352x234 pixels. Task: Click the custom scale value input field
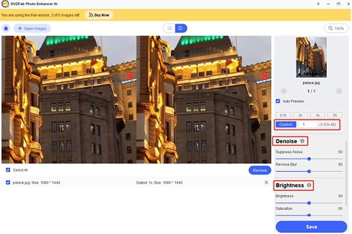(307, 124)
